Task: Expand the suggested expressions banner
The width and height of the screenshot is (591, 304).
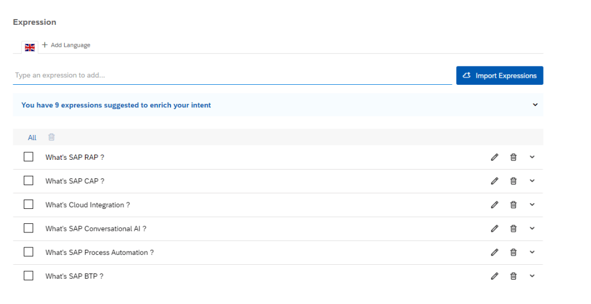Action: (x=535, y=105)
